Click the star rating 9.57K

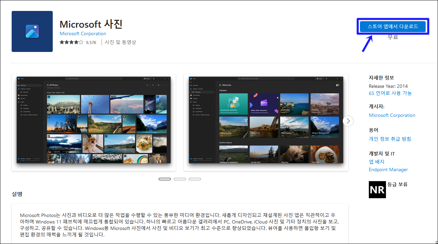tap(78, 42)
